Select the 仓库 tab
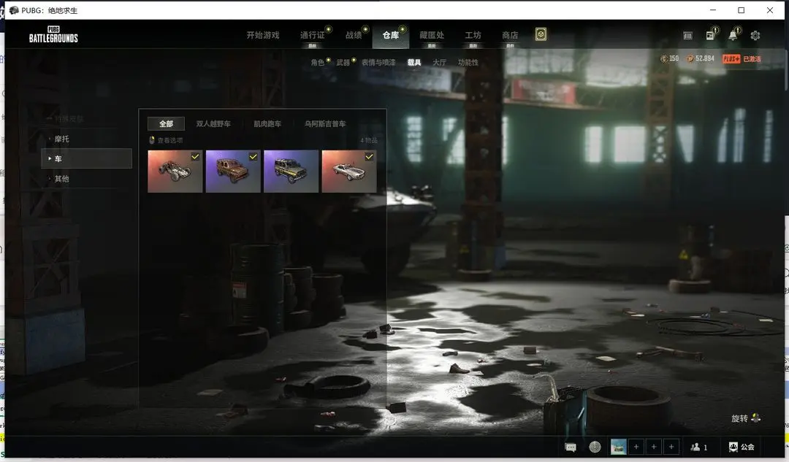 [x=390, y=35]
